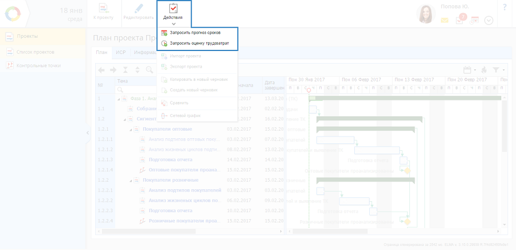Image resolution: width=516 pixels, height=250 pixels.
Task: Switch to the ИСР tab
Action: (121, 52)
